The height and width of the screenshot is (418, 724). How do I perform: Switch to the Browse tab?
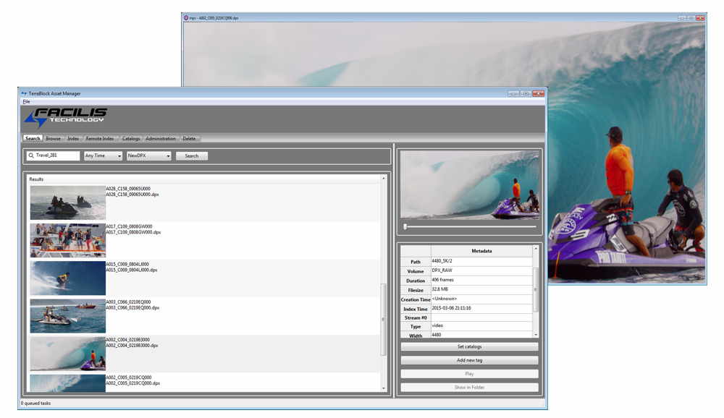point(53,138)
